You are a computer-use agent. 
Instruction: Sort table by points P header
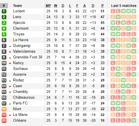103,6
